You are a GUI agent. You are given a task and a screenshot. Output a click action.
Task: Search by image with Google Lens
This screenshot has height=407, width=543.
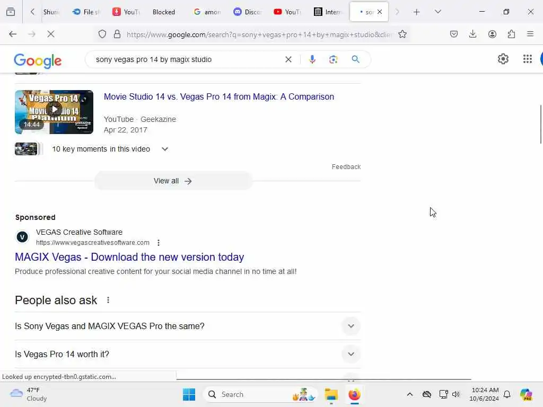coord(333,59)
